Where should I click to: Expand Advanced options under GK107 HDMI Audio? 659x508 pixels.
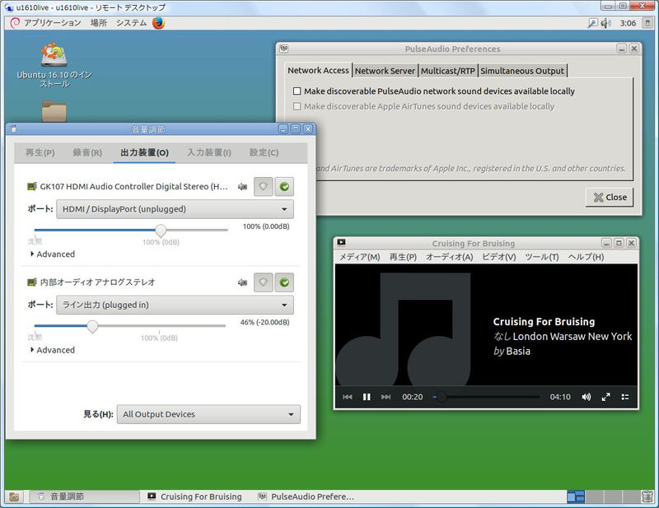click(53, 254)
